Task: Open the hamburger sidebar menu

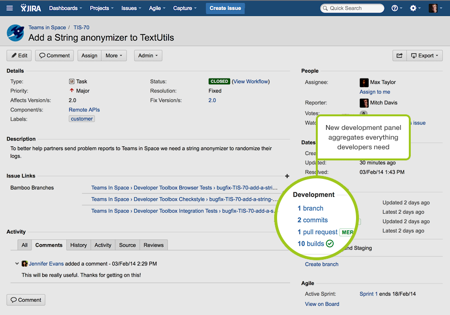Action: (10, 8)
